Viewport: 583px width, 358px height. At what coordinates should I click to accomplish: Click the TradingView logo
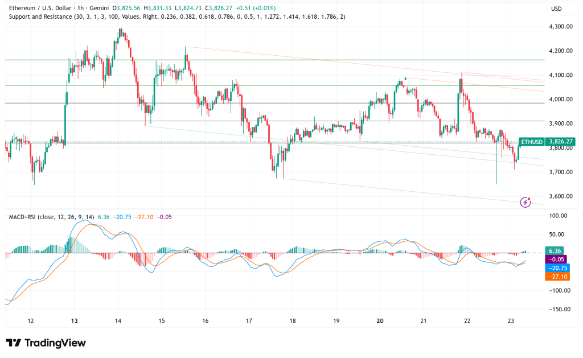46,343
